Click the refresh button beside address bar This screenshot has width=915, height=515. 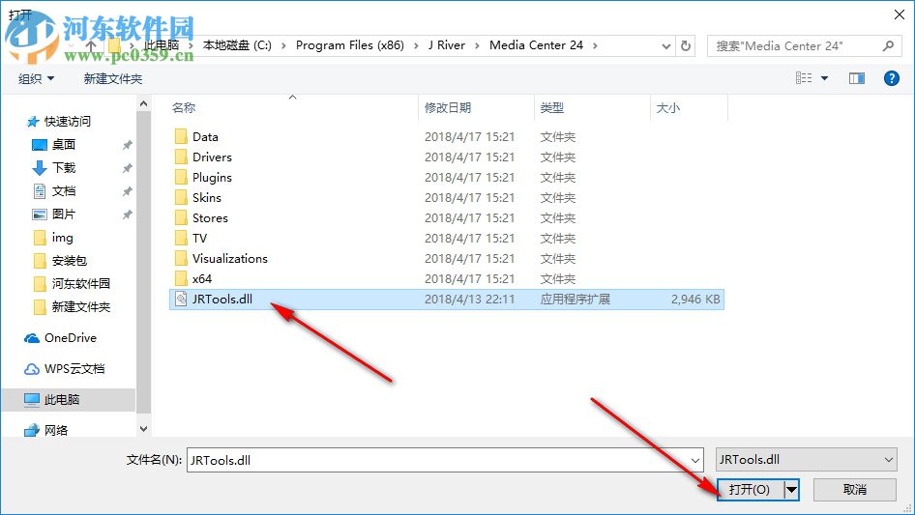click(686, 45)
